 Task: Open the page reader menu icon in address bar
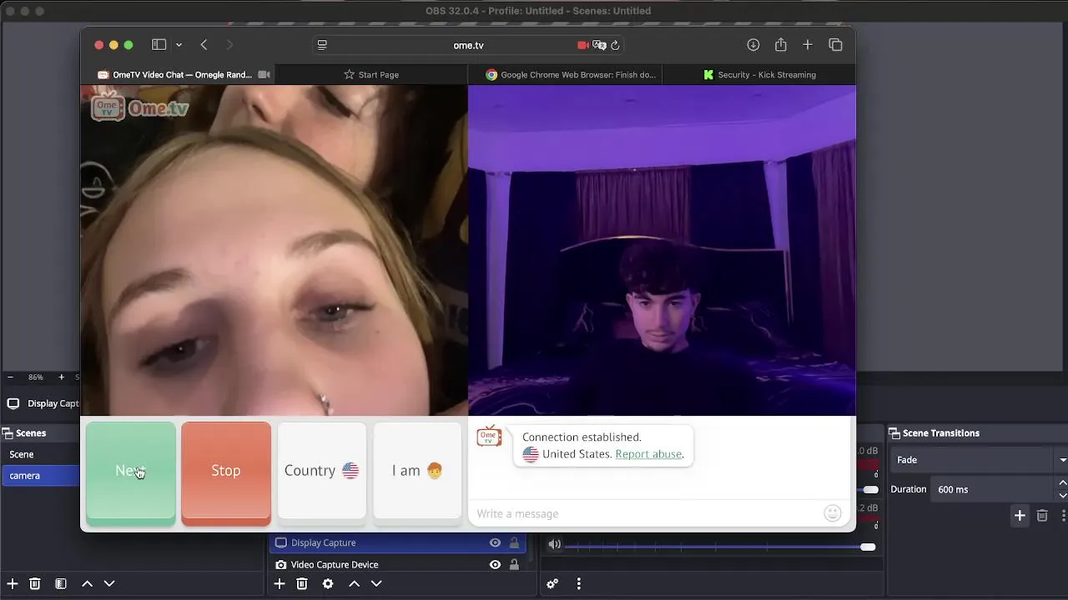point(322,45)
